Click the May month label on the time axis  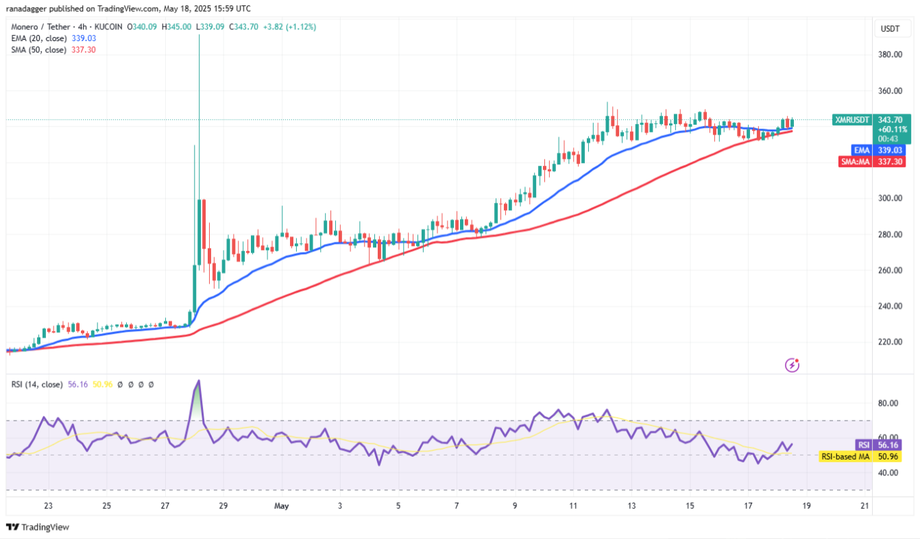(280, 506)
